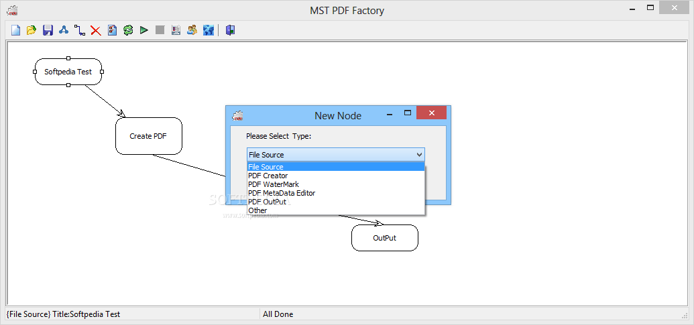
Task: Select the Softpedia Test node
Action: click(x=68, y=72)
